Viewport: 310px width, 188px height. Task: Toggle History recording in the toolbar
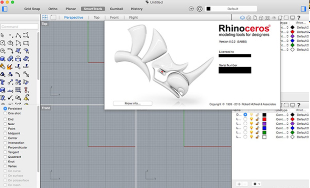pos(137,9)
